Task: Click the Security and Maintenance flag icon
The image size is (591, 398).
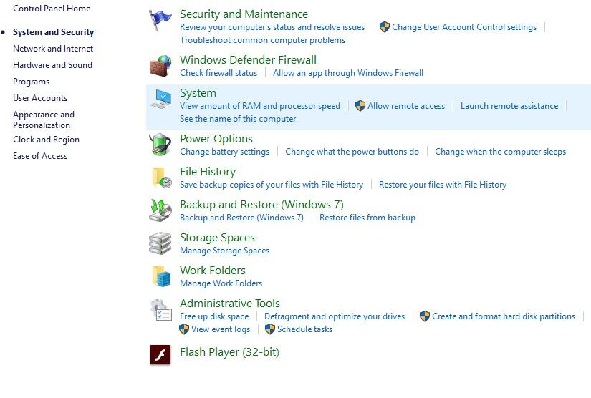Action: click(x=160, y=20)
